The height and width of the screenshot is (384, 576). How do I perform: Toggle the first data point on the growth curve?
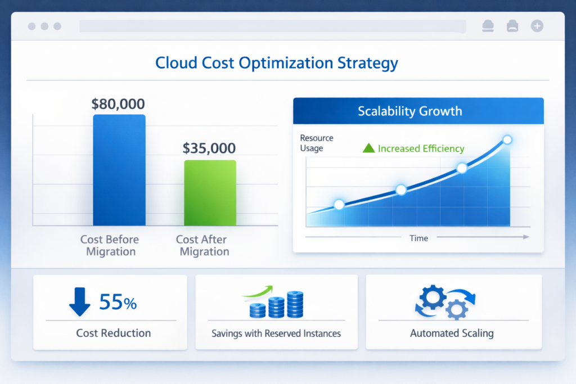point(339,205)
